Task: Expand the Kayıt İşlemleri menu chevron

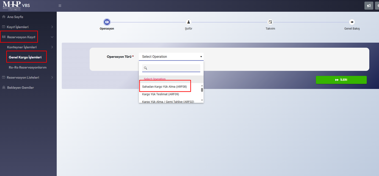Action: [52, 27]
